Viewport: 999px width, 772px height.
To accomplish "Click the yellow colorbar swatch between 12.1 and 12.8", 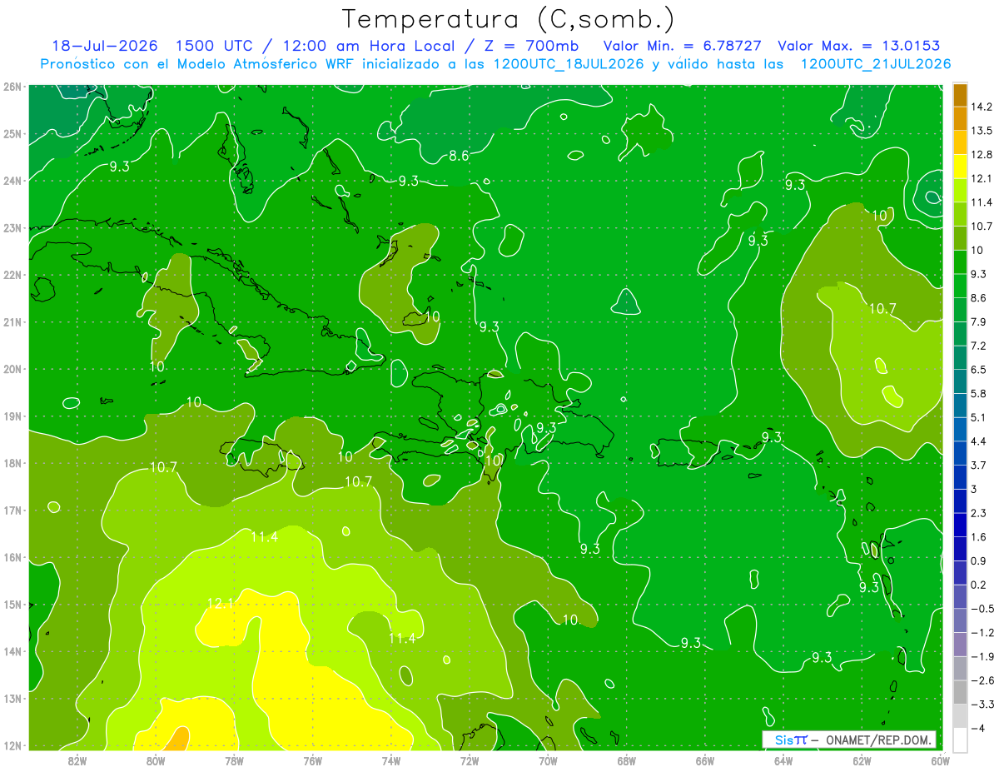I will point(960,167).
